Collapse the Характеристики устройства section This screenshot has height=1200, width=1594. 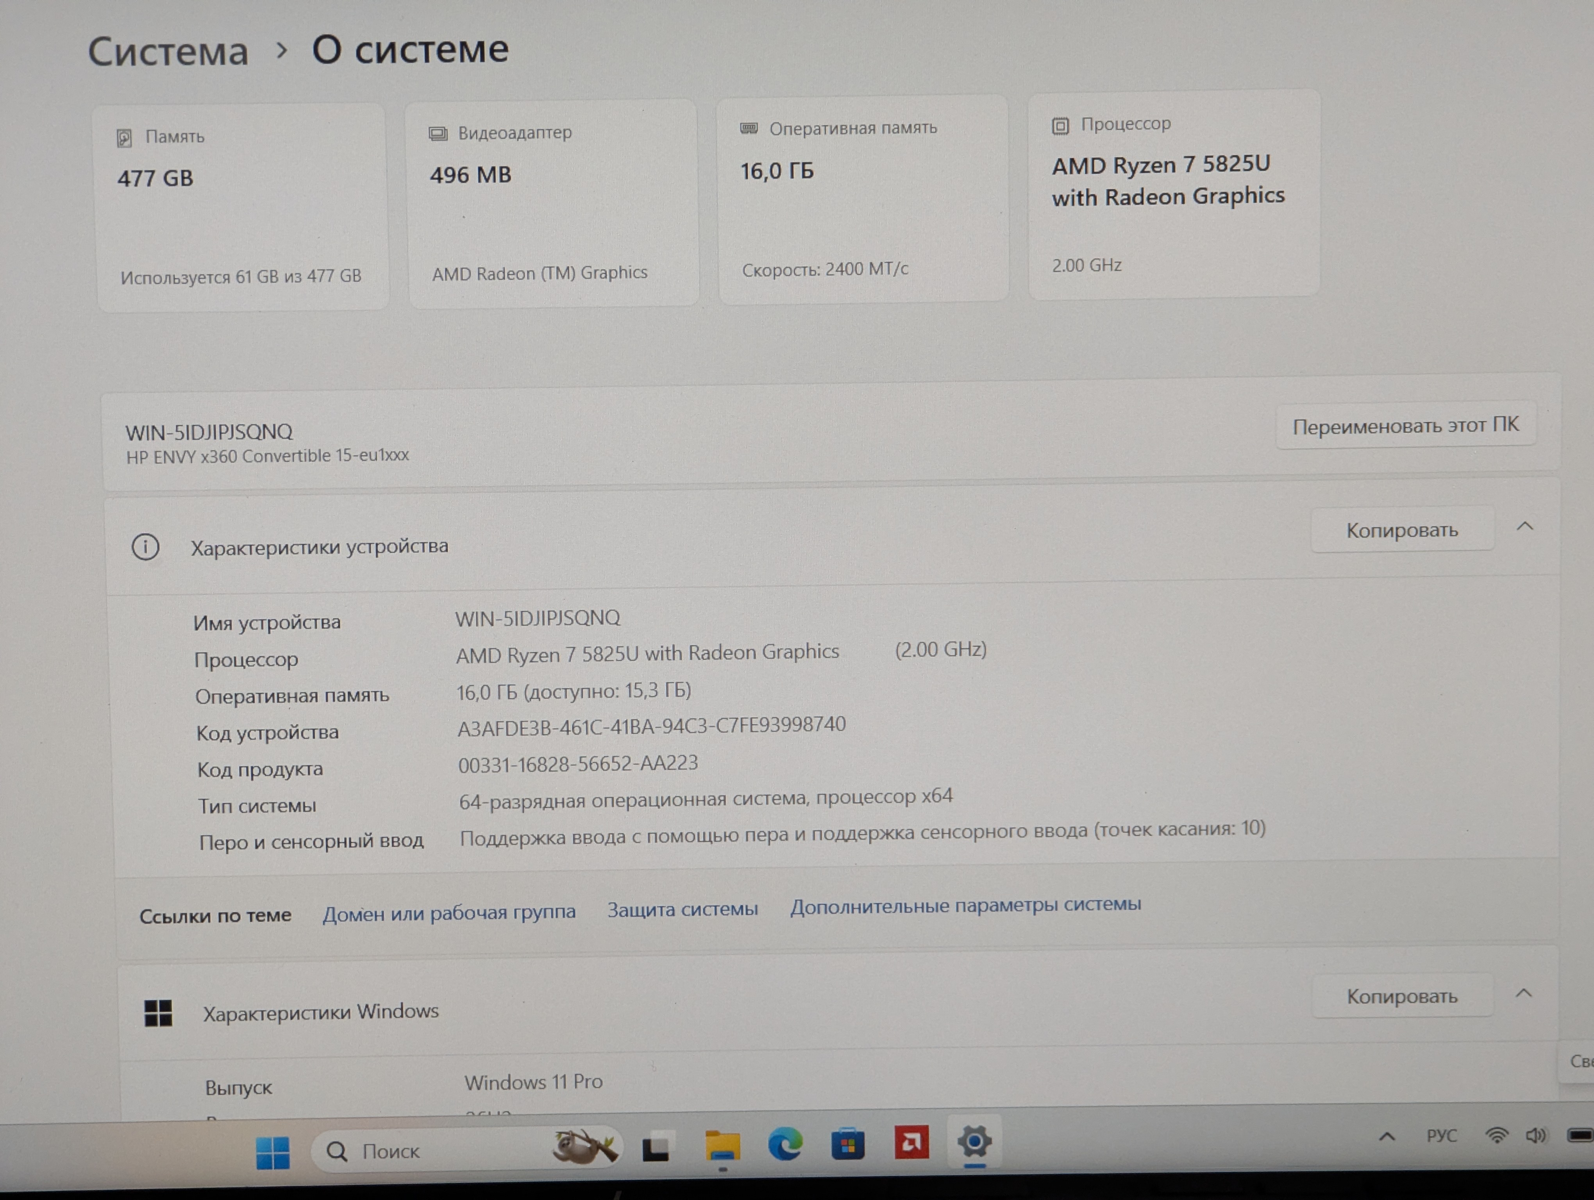(1525, 527)
